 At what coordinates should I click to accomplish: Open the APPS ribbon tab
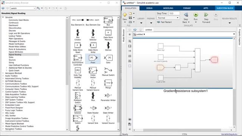206,8
